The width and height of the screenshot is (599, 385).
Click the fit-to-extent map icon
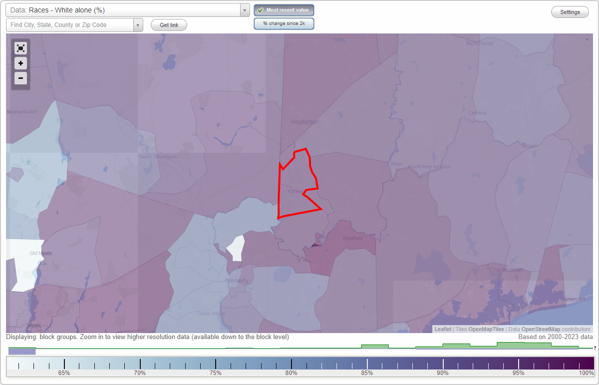[20, 48]
